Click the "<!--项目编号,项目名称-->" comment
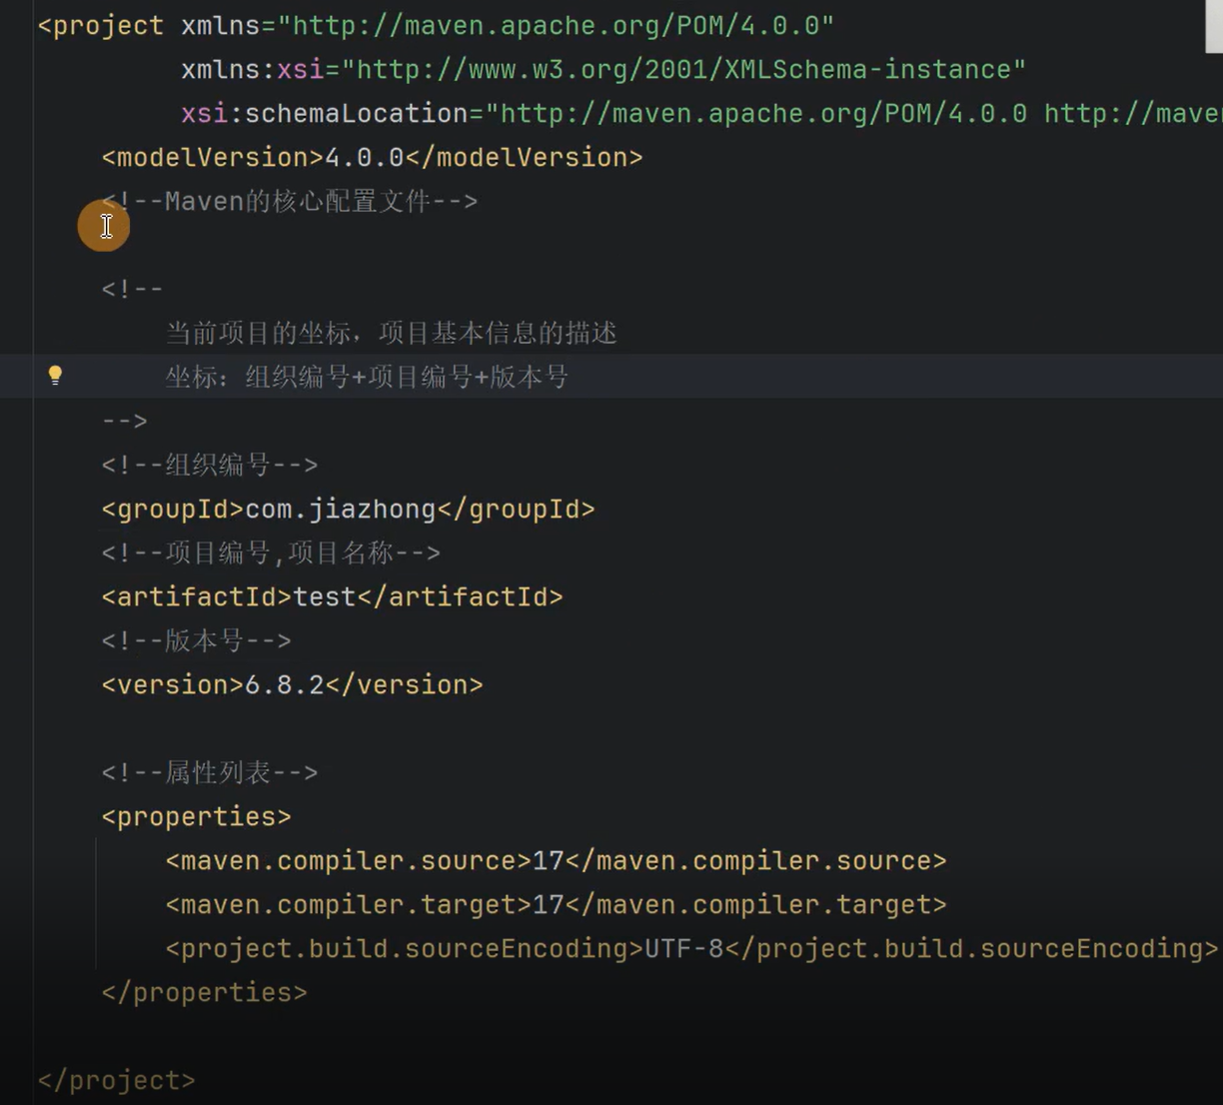 tap(271, 552)
